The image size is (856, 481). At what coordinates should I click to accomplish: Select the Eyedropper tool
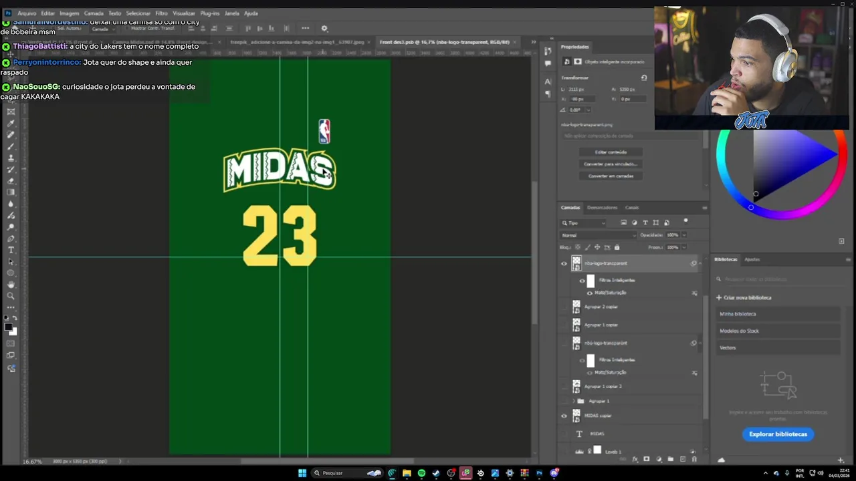(x=11, y=123)
